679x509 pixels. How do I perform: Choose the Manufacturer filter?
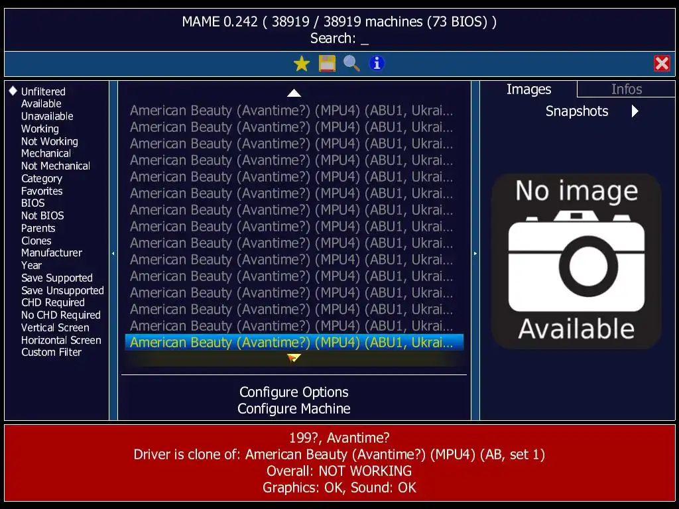point(52,253)
